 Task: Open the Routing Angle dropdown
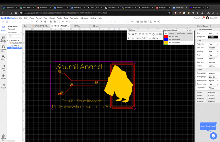[213, 77]
